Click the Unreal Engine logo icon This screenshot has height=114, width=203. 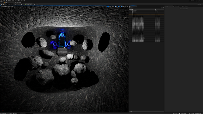[x=1, y=1]
